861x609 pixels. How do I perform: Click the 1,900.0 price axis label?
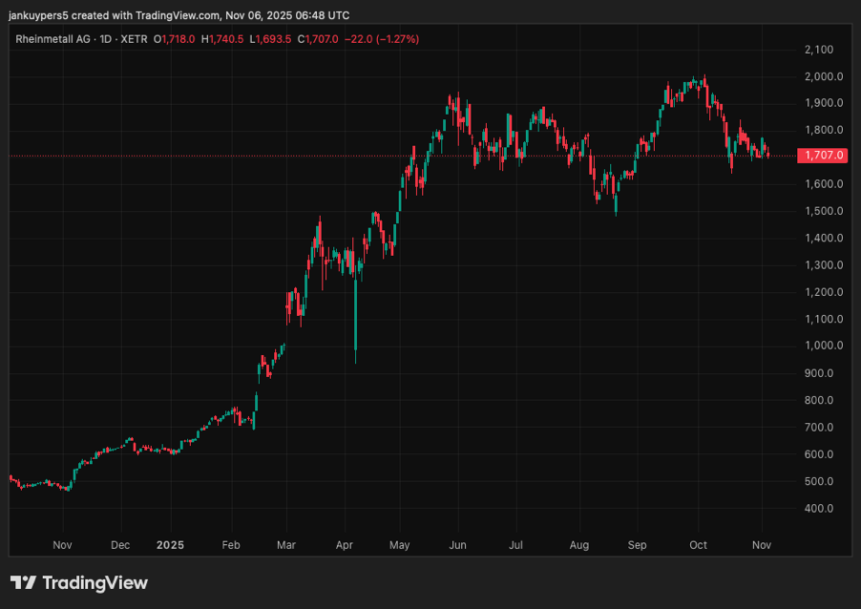tap(824, 103)
